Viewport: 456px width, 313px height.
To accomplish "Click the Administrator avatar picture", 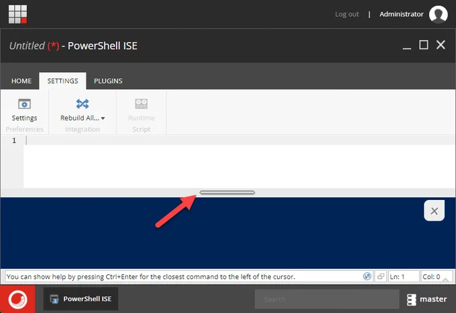I will (x=439, y=14).
